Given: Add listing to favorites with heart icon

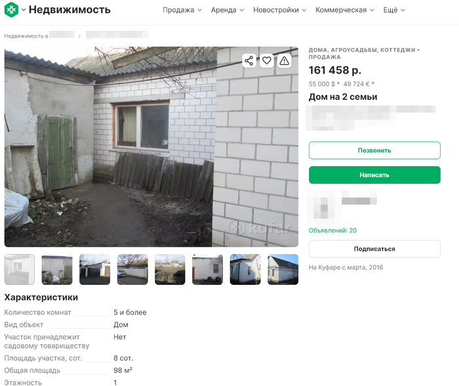Looking at the screenshot, I should click(x=267, y=60).
